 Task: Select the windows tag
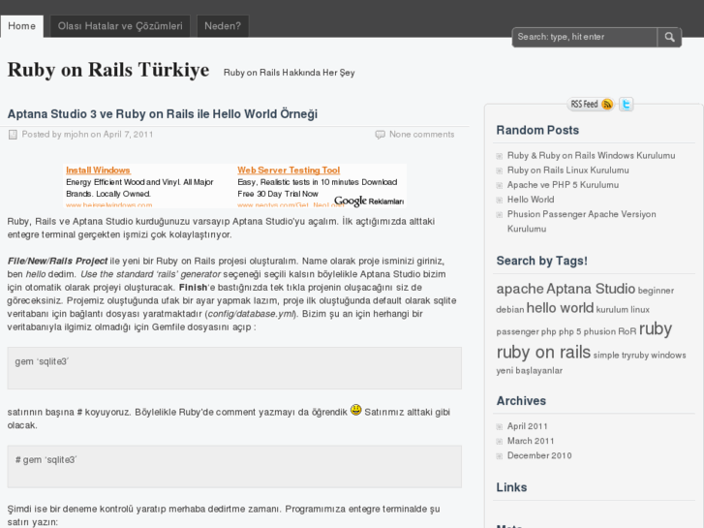(x=668, y=355)
